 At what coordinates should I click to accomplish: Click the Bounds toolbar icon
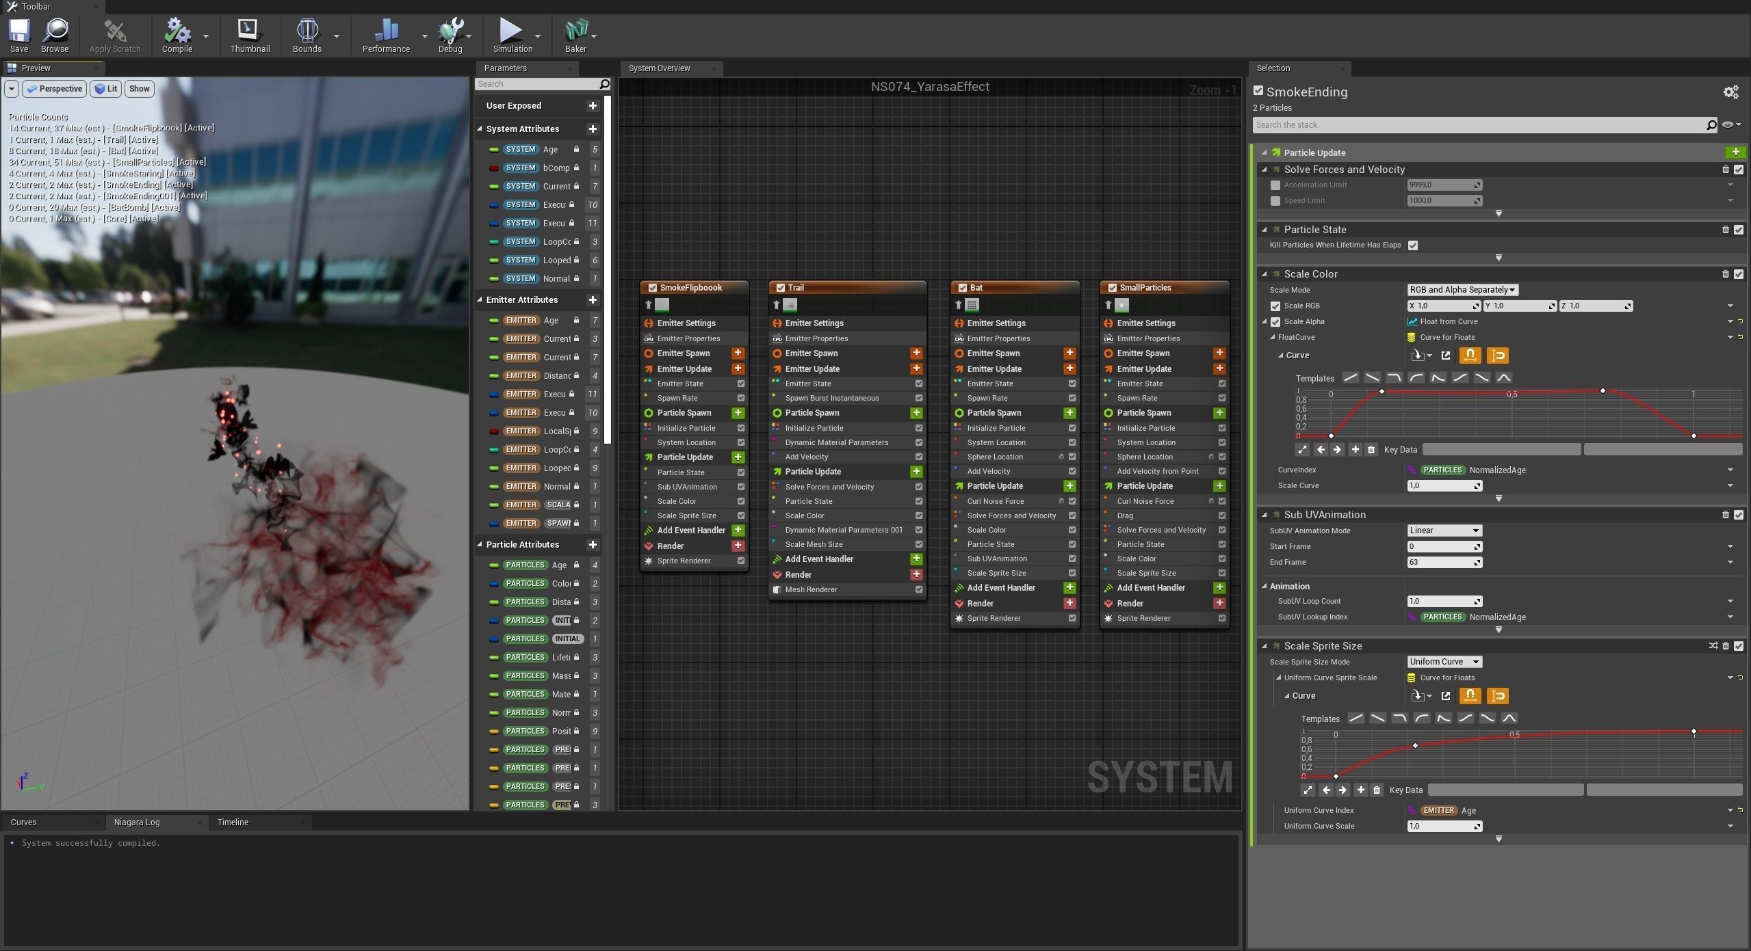(307, 31)
